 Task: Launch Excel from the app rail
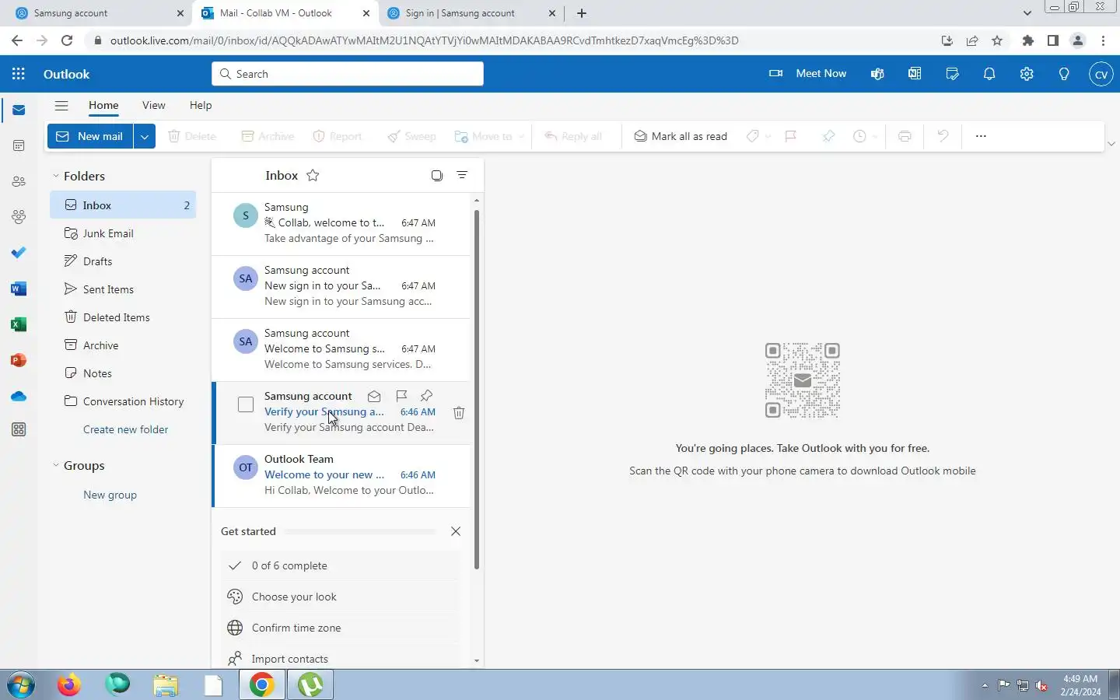click(19, 324)
